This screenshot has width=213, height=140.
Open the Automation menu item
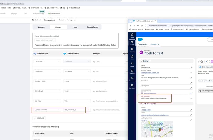point(38,14)
